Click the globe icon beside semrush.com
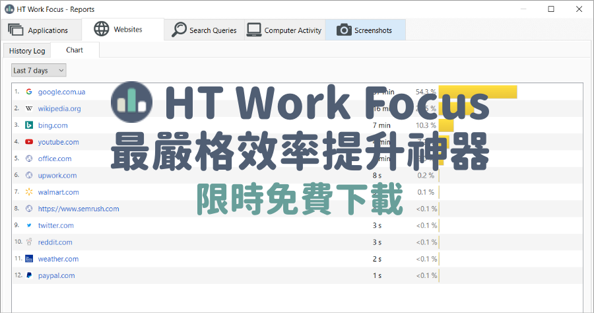The height and width of the screenshot is (313, 594). click(29, 209)
